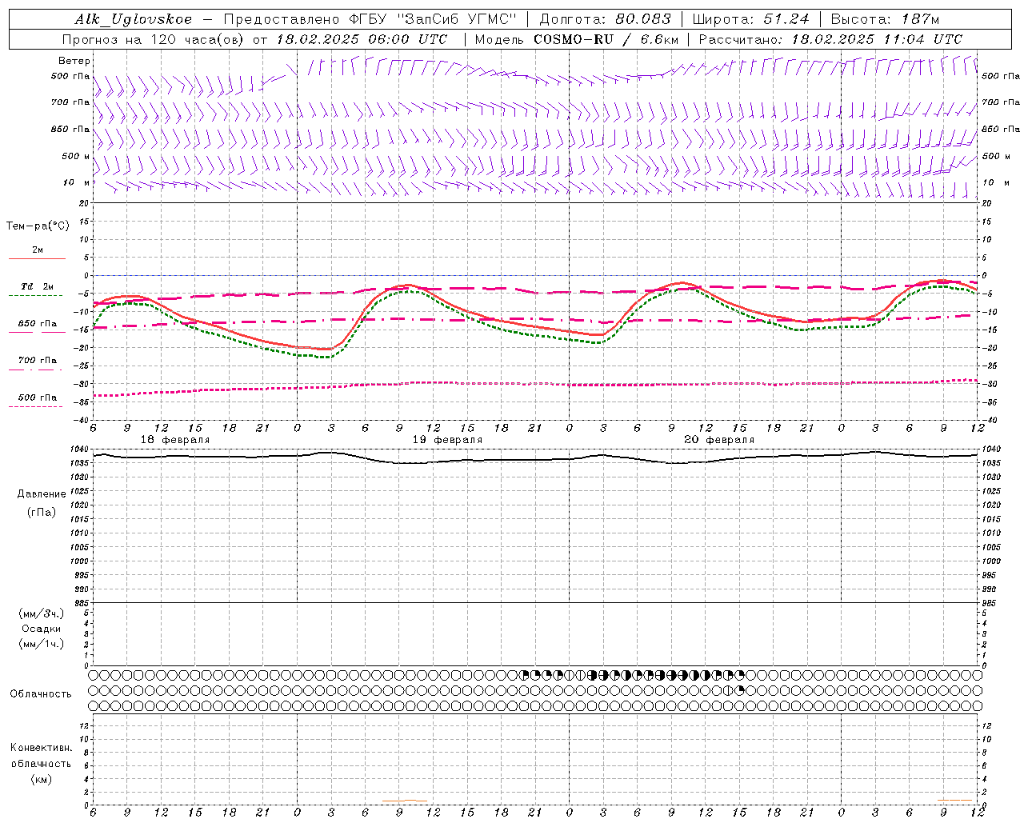
Task: Click the Td 2м legend entry
Action: [x=38, y=286]
